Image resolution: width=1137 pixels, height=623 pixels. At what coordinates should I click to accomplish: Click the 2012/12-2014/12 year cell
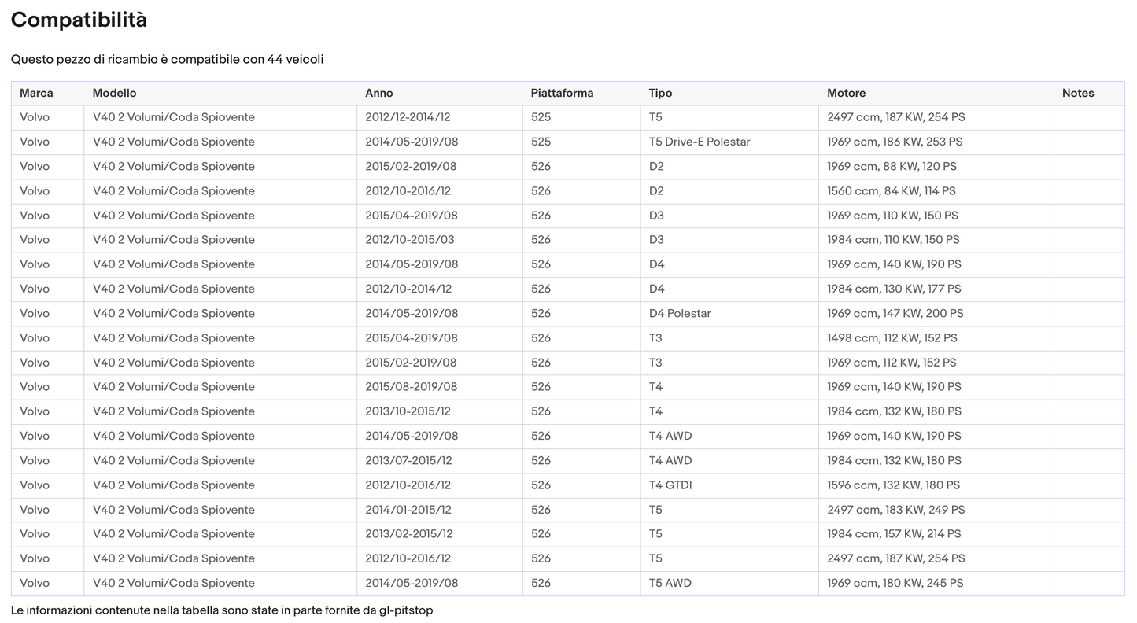(x=408, y=117)
